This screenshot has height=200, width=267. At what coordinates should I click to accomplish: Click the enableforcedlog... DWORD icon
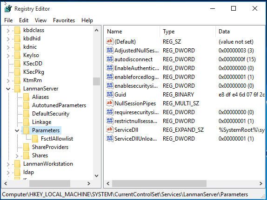(x=110, y=77)
